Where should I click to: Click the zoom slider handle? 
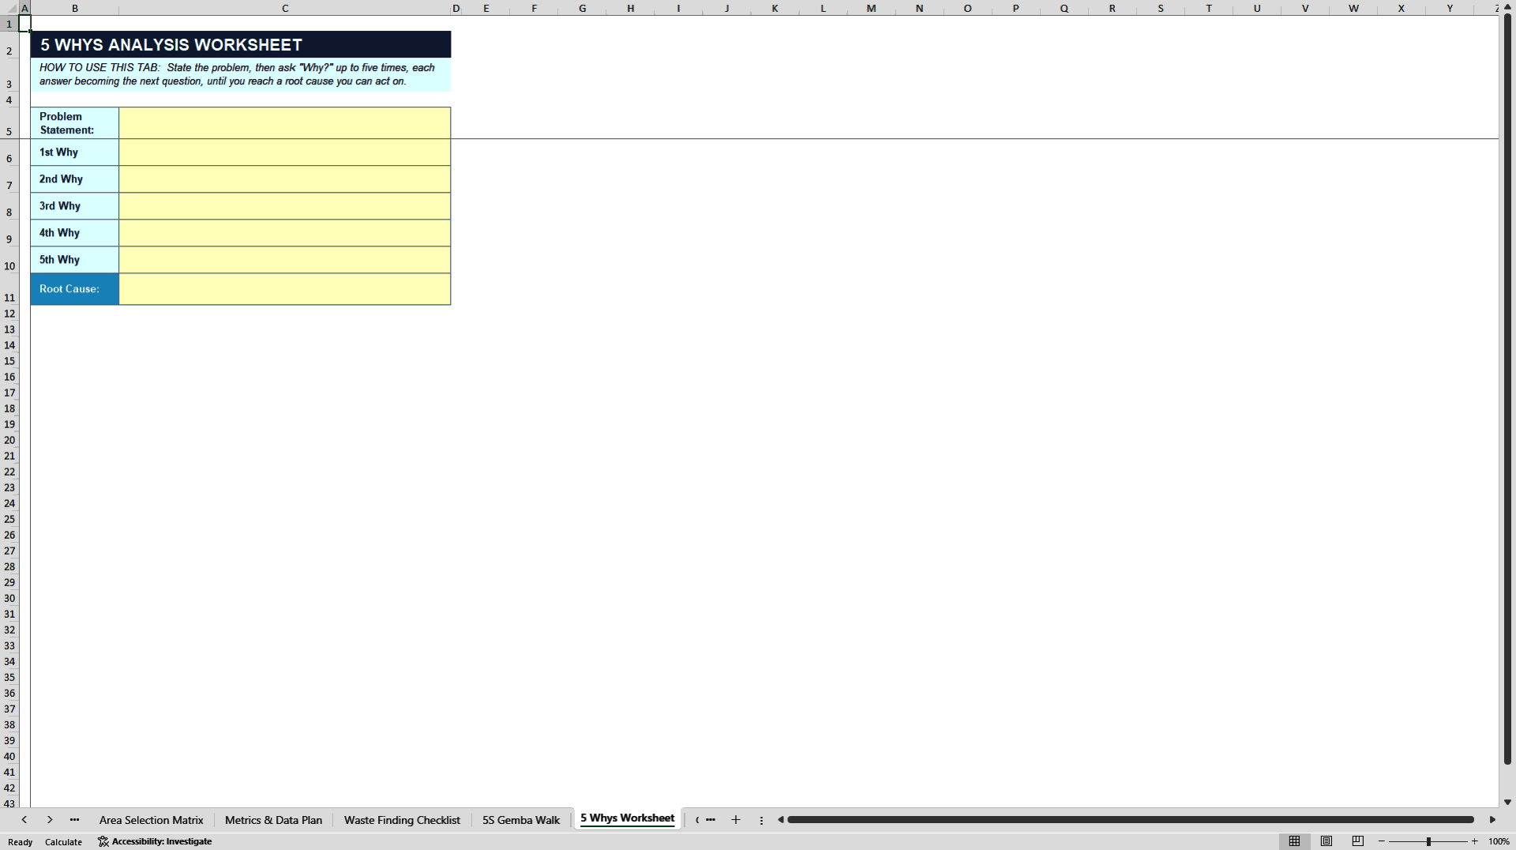[x=1428, y=841]
